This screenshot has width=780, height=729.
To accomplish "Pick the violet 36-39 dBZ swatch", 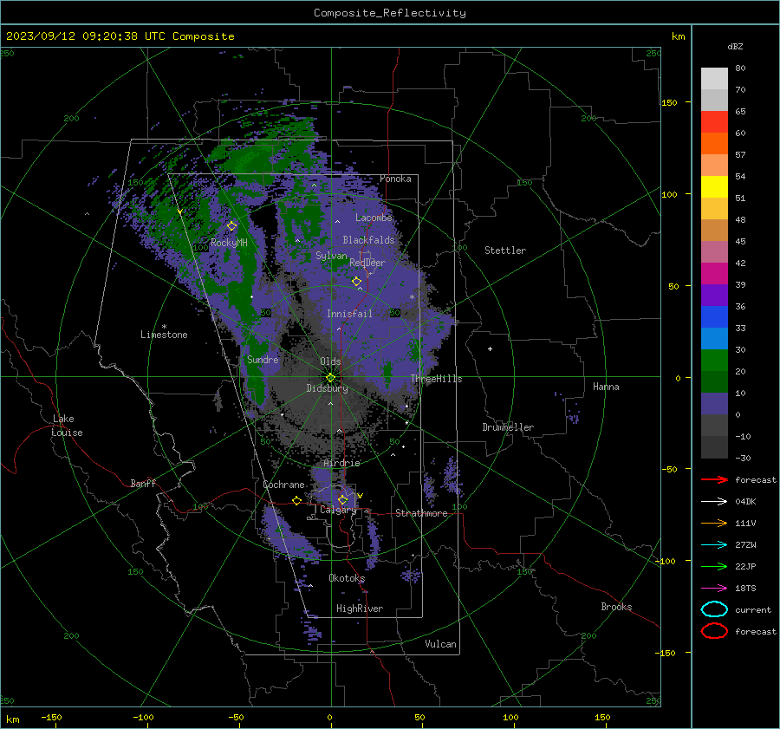I will [714, 295].
